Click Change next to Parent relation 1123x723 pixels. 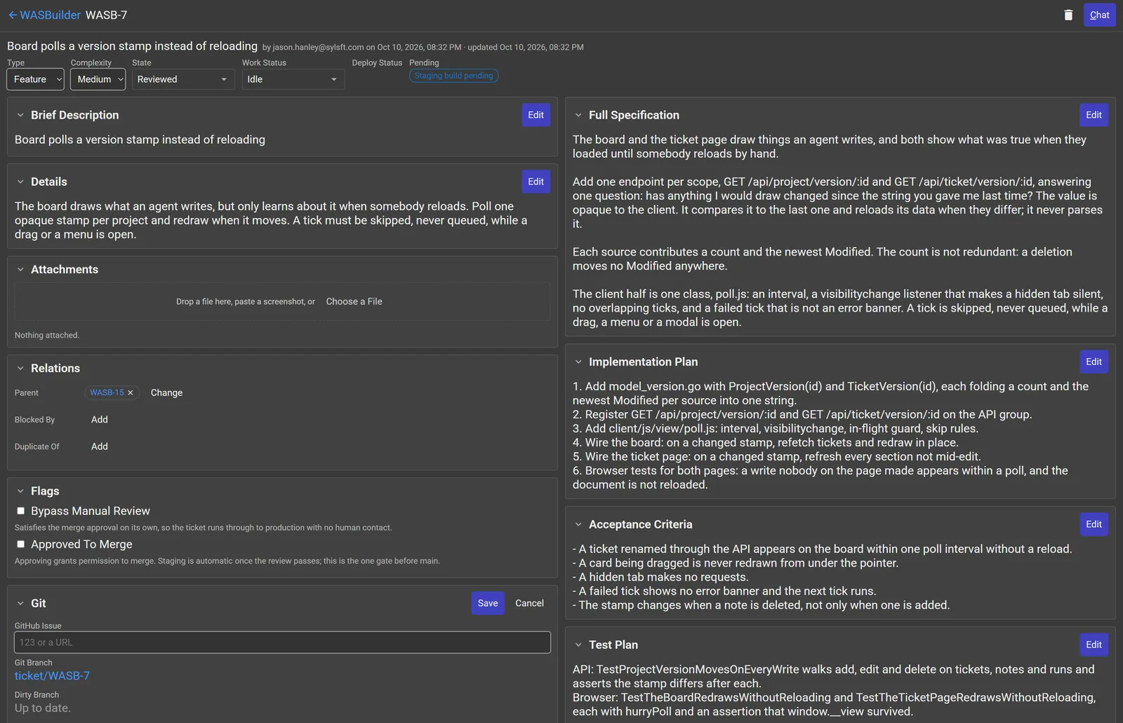coord(166,393)
